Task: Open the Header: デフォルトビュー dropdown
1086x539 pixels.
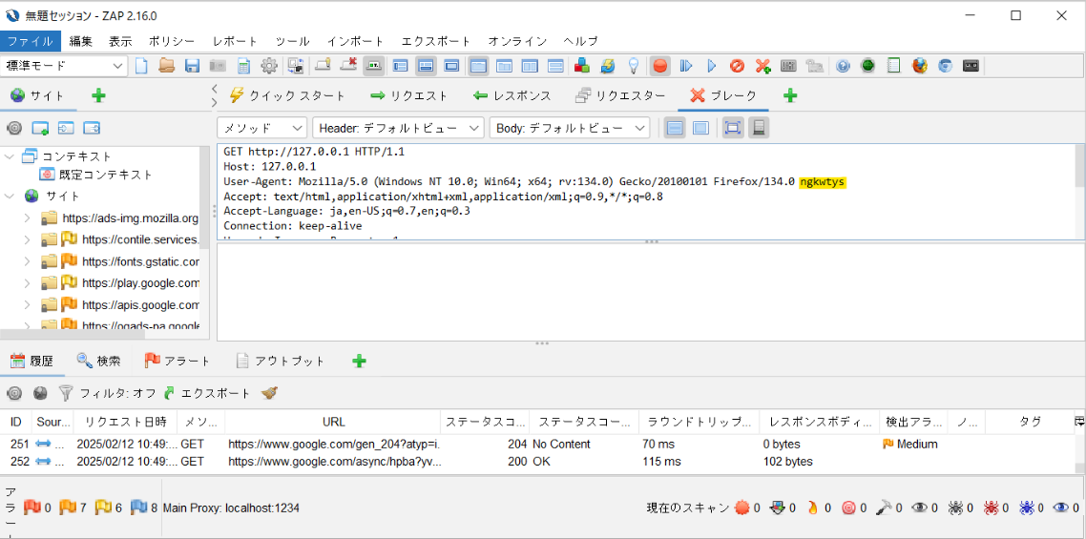Action: (398, 128)
